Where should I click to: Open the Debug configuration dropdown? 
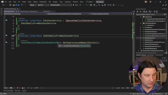[33, 5]
